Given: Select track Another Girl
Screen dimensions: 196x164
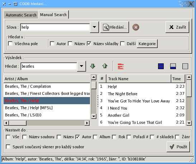Looking at the screenshot, I should (142, 115).
